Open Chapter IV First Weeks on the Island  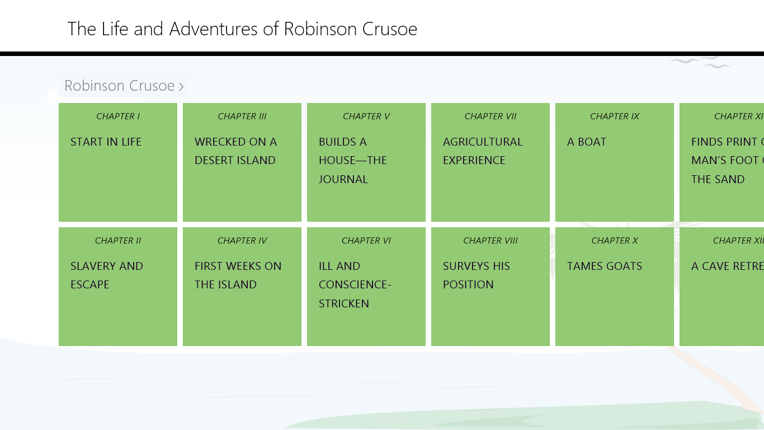(242, 287)
